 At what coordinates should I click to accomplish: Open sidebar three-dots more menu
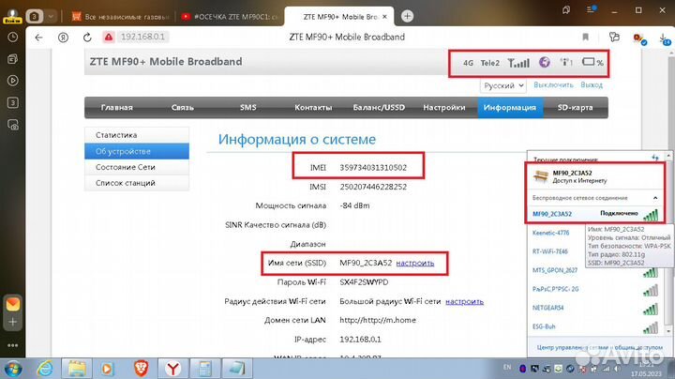pos(13,345)
